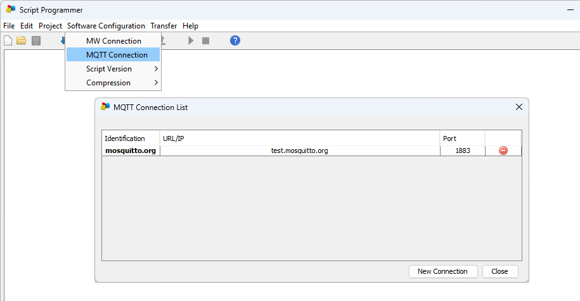
Task: Close the MQTT Connection List dialog
Action: (x=500, y=271)
